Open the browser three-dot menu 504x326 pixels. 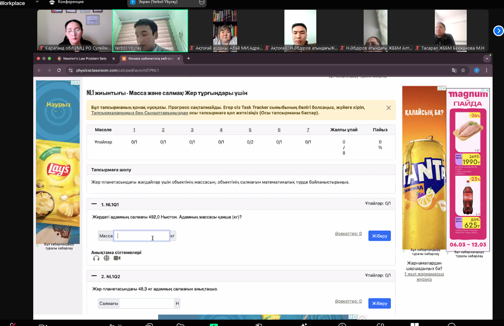(486, 71)
